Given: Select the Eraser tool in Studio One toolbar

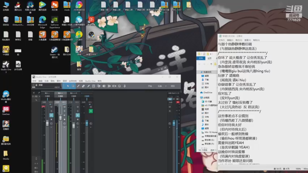Looking at the screenshot, I should click(x=83, y=86).
